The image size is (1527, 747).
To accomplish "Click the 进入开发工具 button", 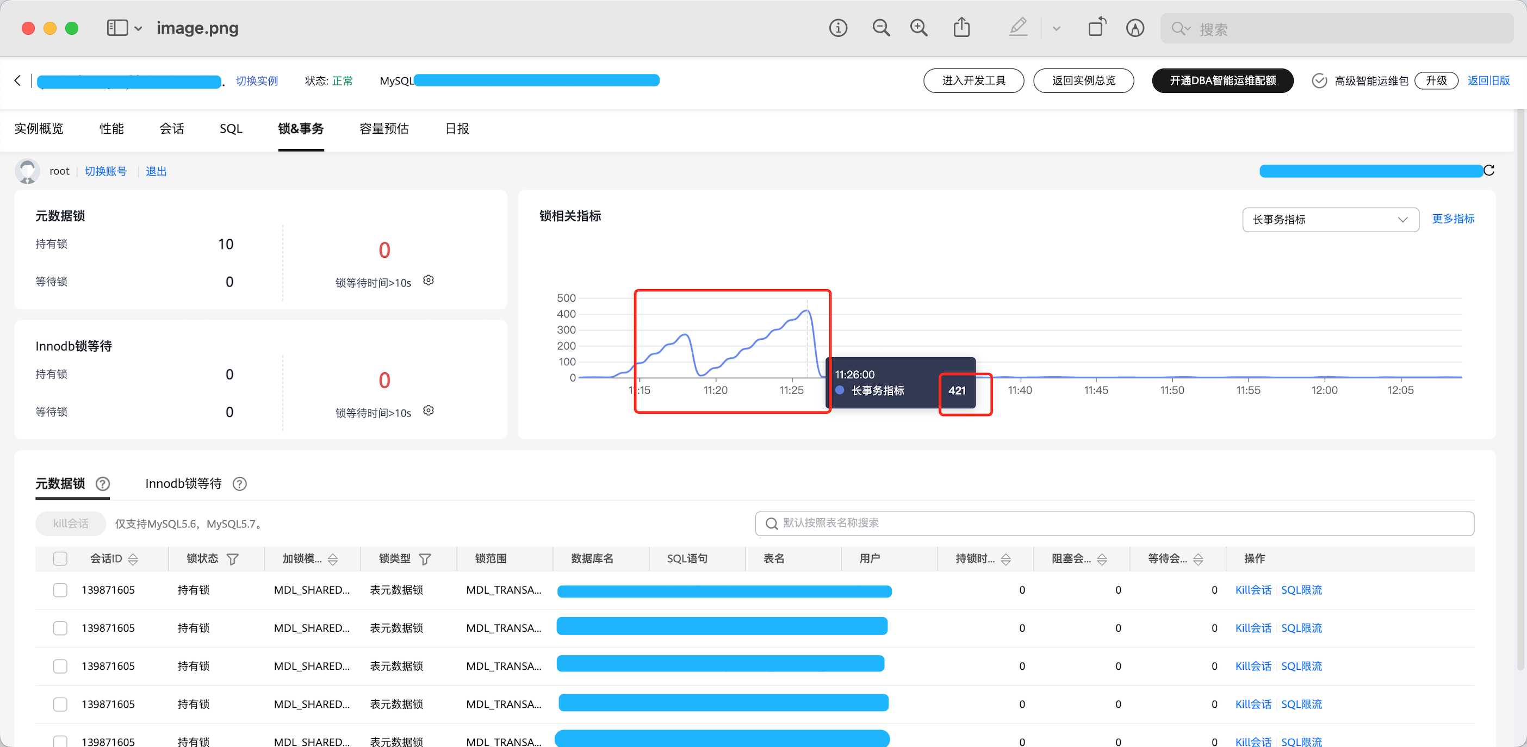I will pos(973,80).
